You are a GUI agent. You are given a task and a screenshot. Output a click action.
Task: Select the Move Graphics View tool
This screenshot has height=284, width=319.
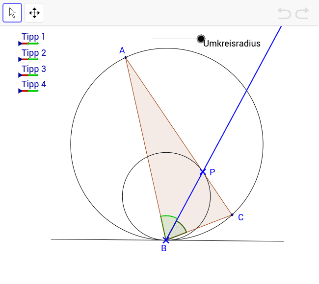click(34, 13)
